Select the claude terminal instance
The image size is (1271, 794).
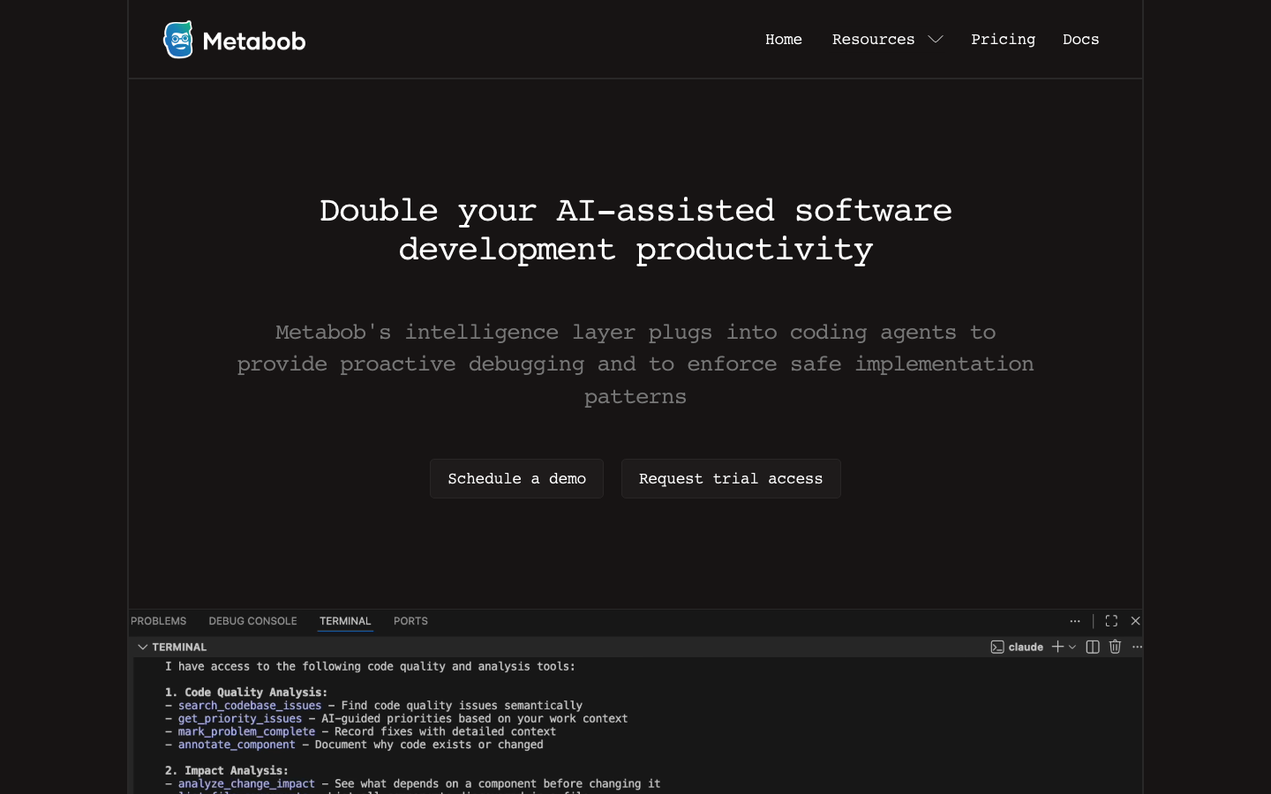(x=1017, y=647)
